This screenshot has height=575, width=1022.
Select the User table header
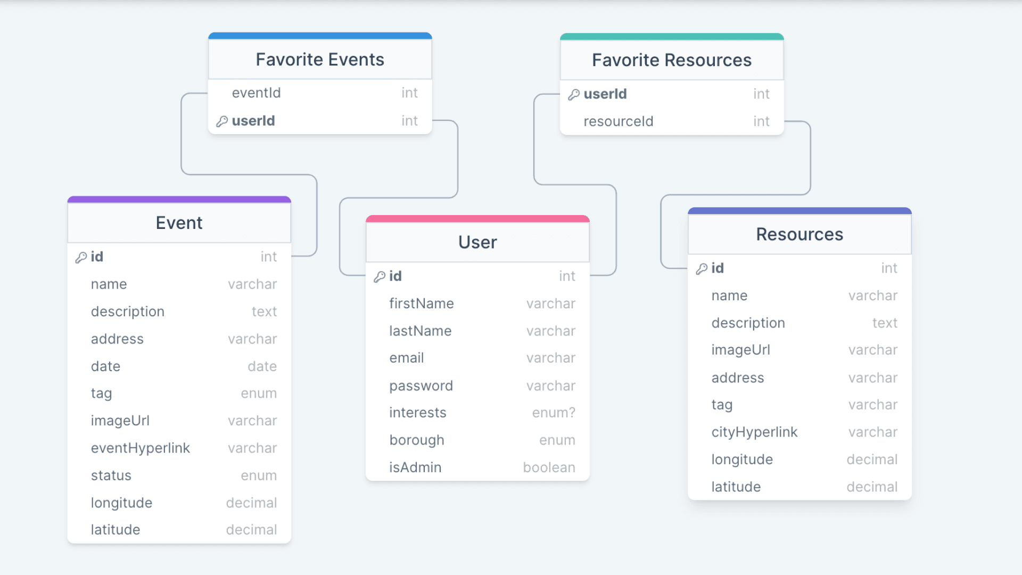tap(477, 242)
